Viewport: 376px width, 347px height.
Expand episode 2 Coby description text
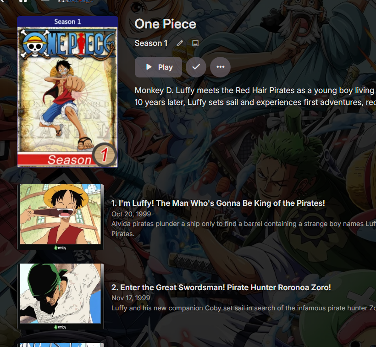tap(243, 308)
